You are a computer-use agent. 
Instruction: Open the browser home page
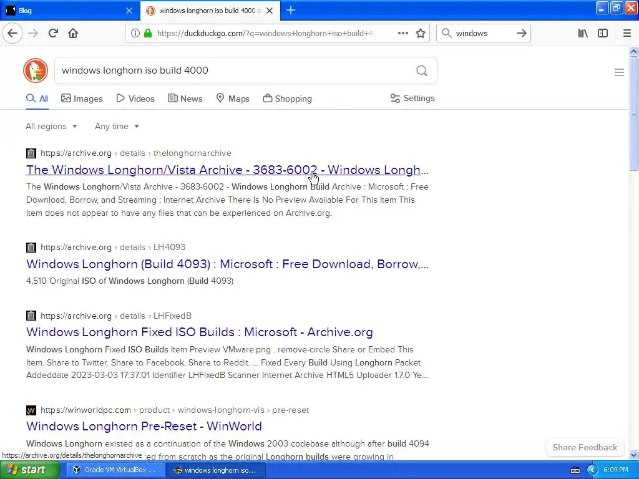point(73,33)
